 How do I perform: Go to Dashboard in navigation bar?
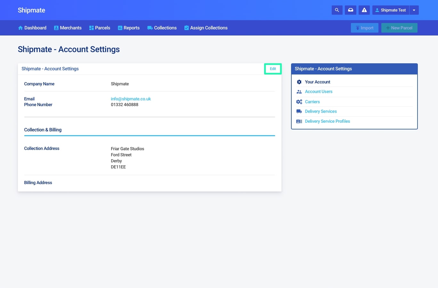[32, 28]
